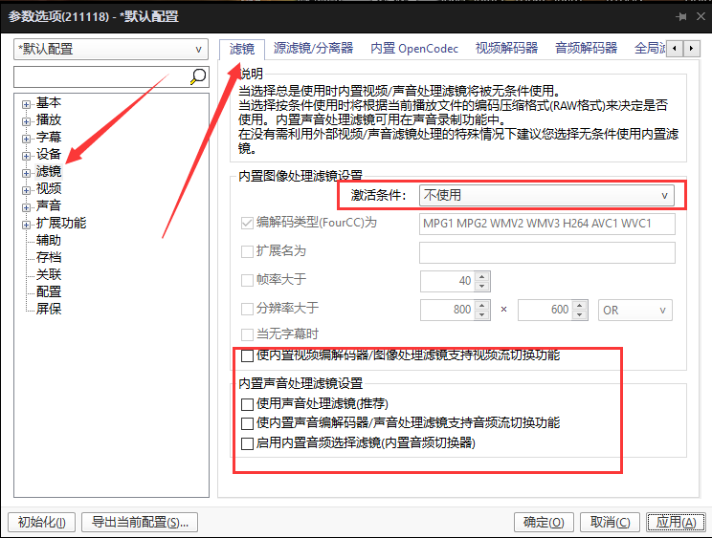The width and height of the screenshot is (712, 538).
Task: Increase the resolution height 600
Action: (580, 305)
